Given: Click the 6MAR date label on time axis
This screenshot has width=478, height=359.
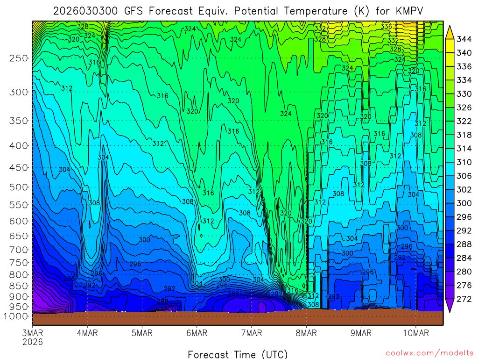Looking at the screenshot, I should click(x=197, y=333).
